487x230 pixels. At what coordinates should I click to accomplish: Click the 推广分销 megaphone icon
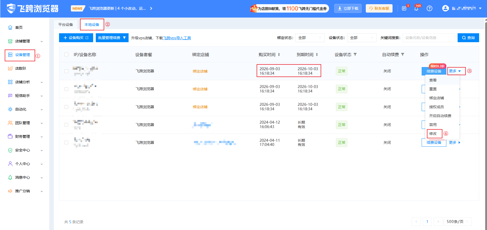[10, 191]
